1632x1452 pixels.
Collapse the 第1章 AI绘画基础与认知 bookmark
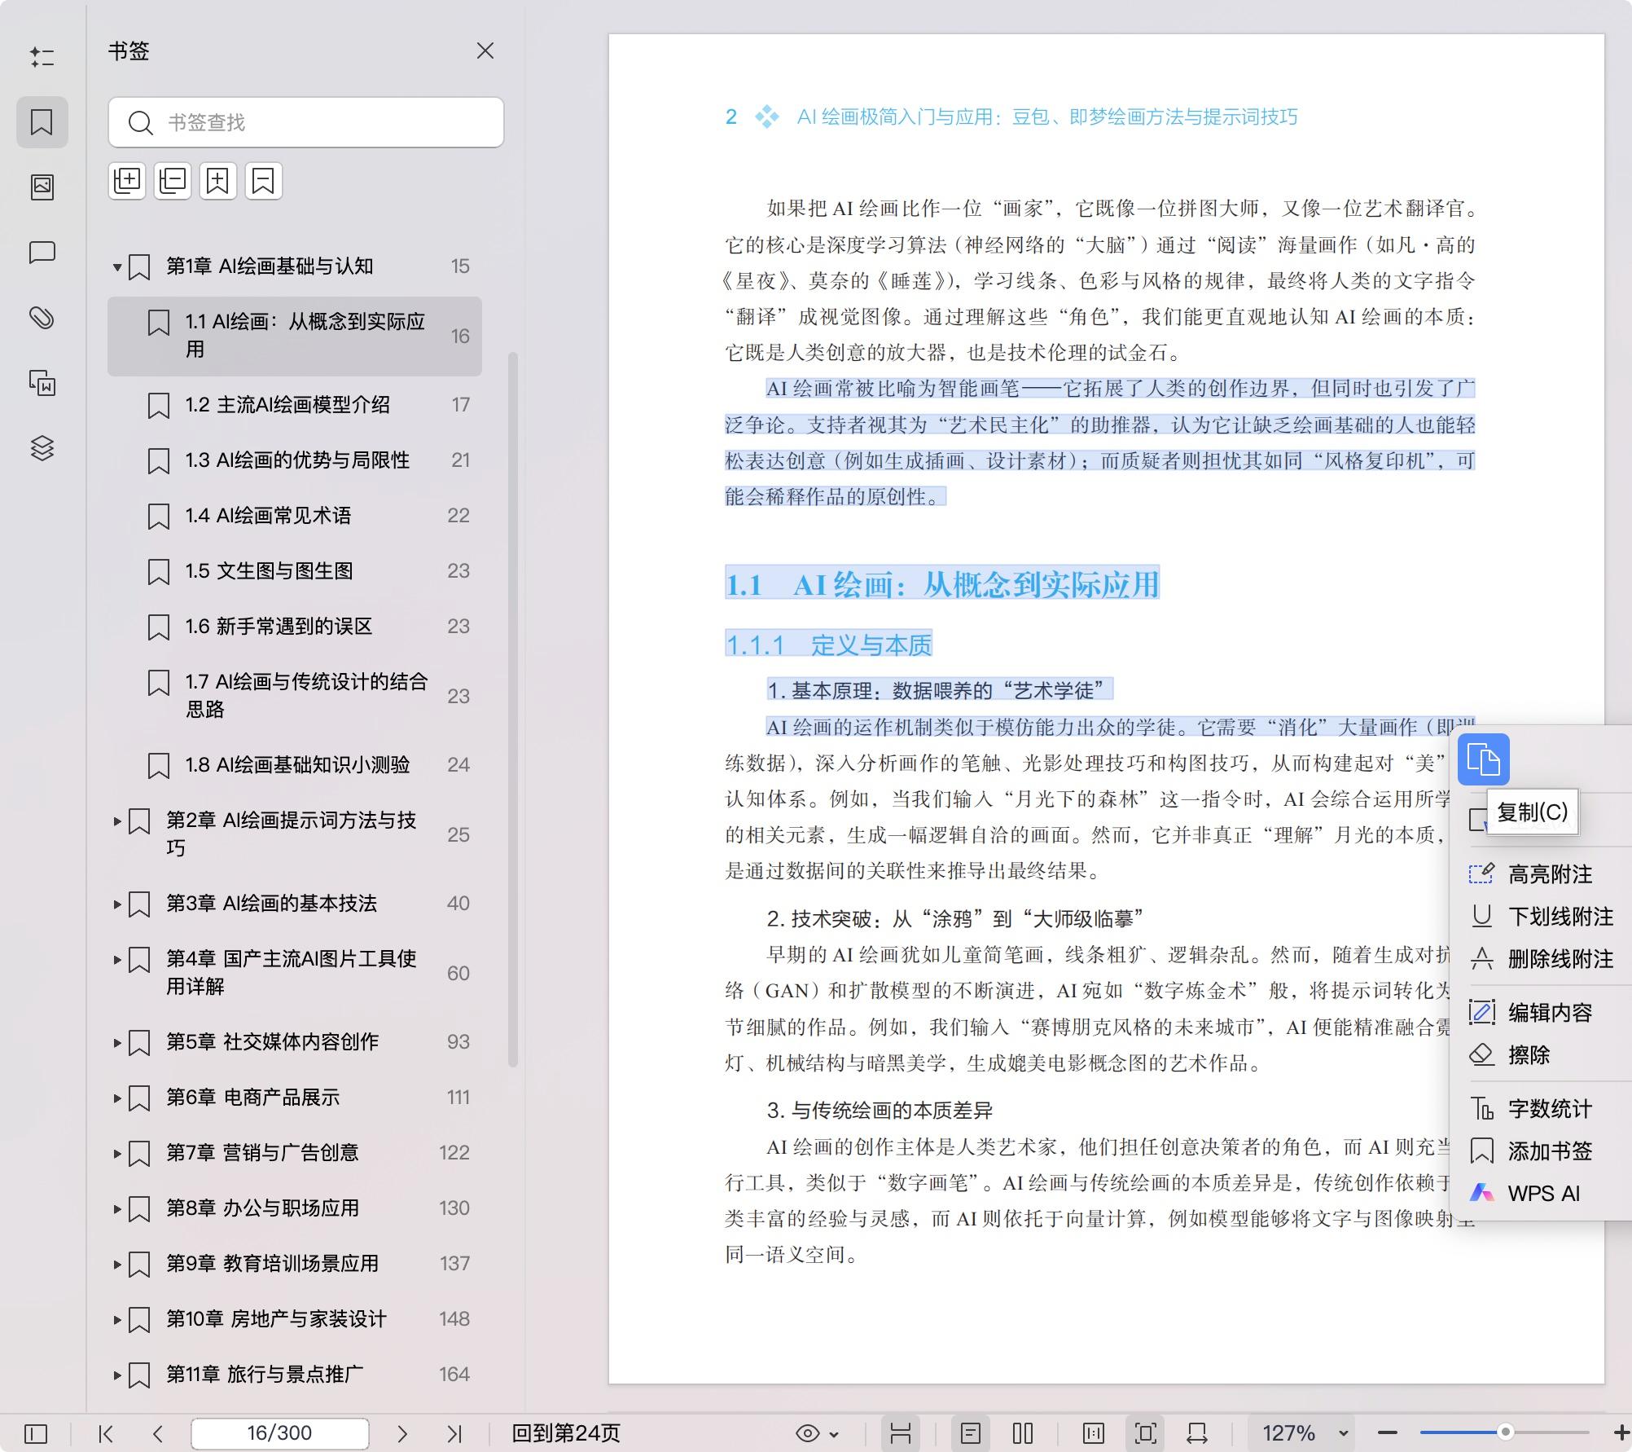click(x=117, y=266)
